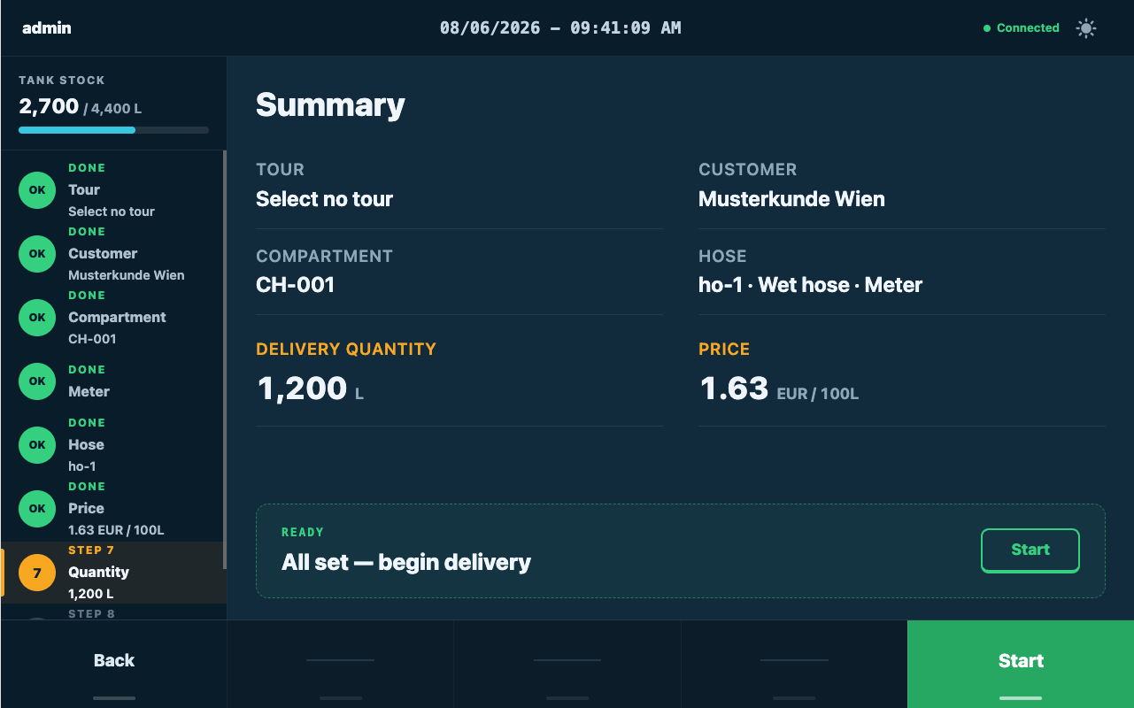The width and height of the screenshot is (1134, 708).
Task: Click the OK badge for Meter step
Action: 37,381
